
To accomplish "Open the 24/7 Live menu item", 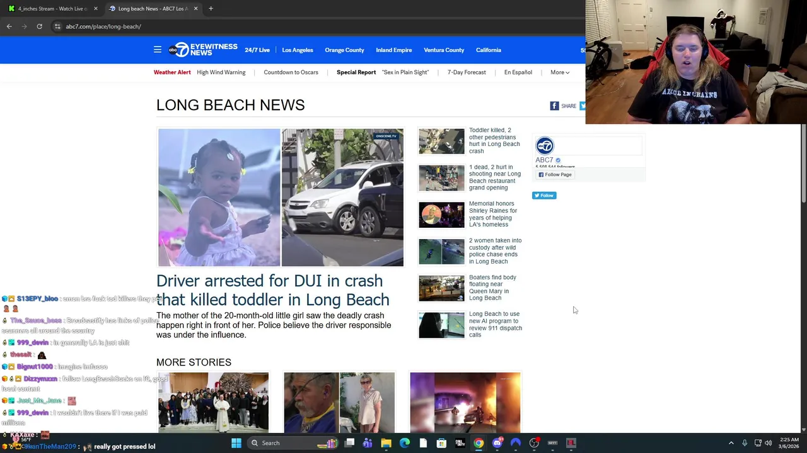I will tap(257, 50).
